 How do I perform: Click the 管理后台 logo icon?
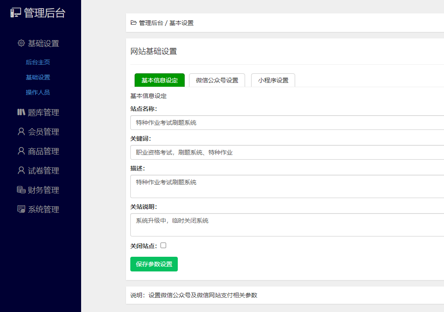point(16,13)
